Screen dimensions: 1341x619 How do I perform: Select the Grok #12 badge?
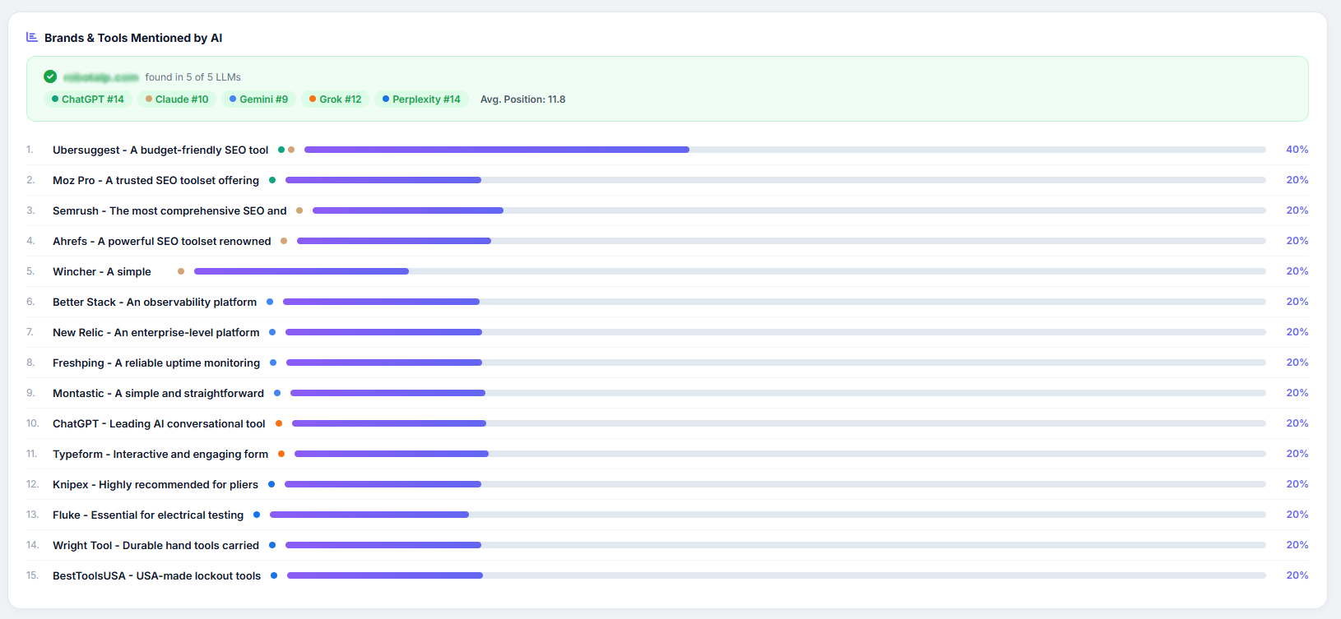(336, 99)
